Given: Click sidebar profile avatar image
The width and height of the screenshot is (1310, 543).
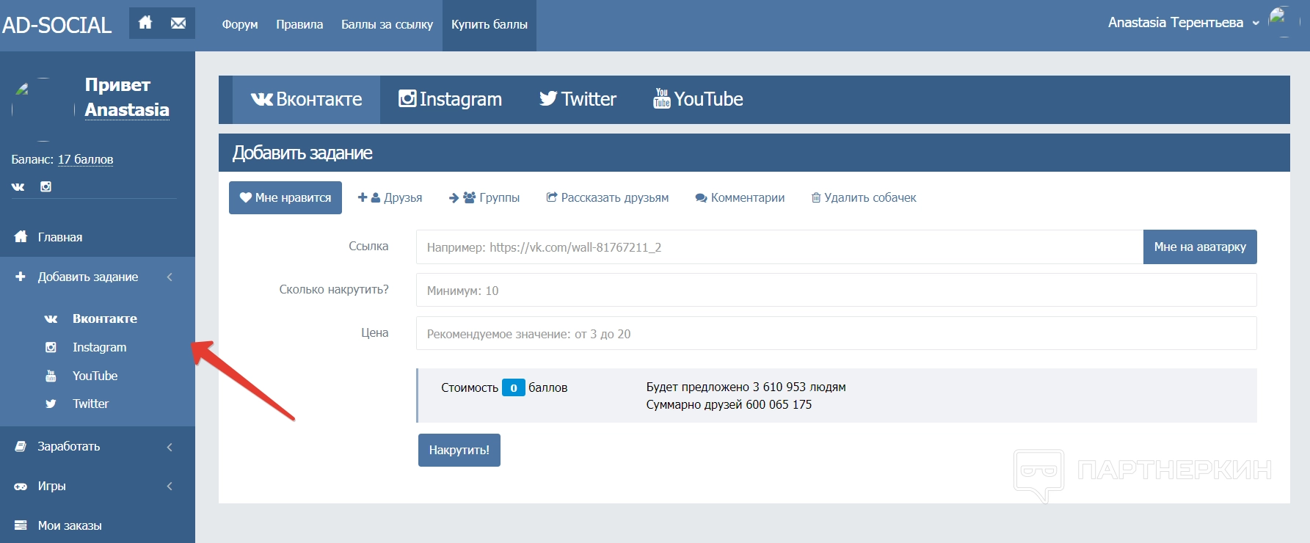Looking at the screenshot, I should [x=43, y=109].
